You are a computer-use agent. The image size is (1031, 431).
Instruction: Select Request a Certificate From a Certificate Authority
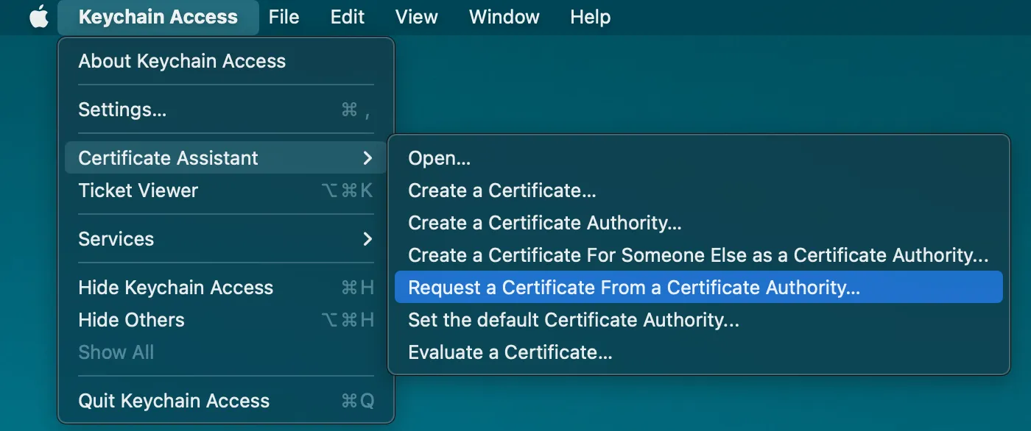coord(699,288)
